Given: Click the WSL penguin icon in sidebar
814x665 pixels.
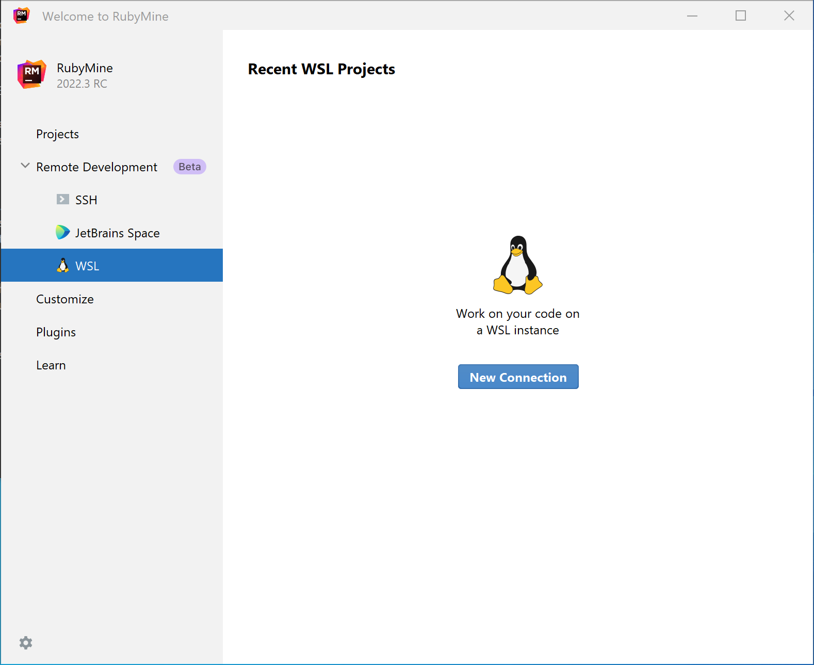Looking at the screenshot, I should [x=63, y=265].
